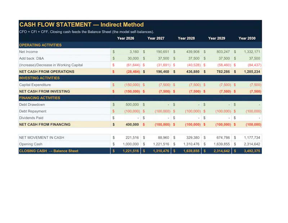
Task: Click net financing value 400,000
Action: click(132, 124)
